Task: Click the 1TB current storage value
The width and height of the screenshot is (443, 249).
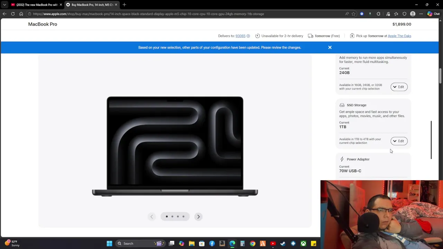Action: [343, 127]
